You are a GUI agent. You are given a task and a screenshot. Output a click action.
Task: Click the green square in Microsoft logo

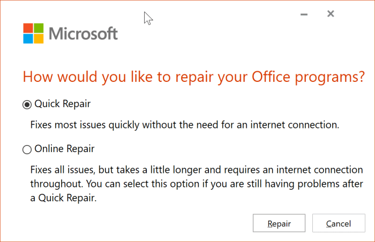tap(39, 28)
